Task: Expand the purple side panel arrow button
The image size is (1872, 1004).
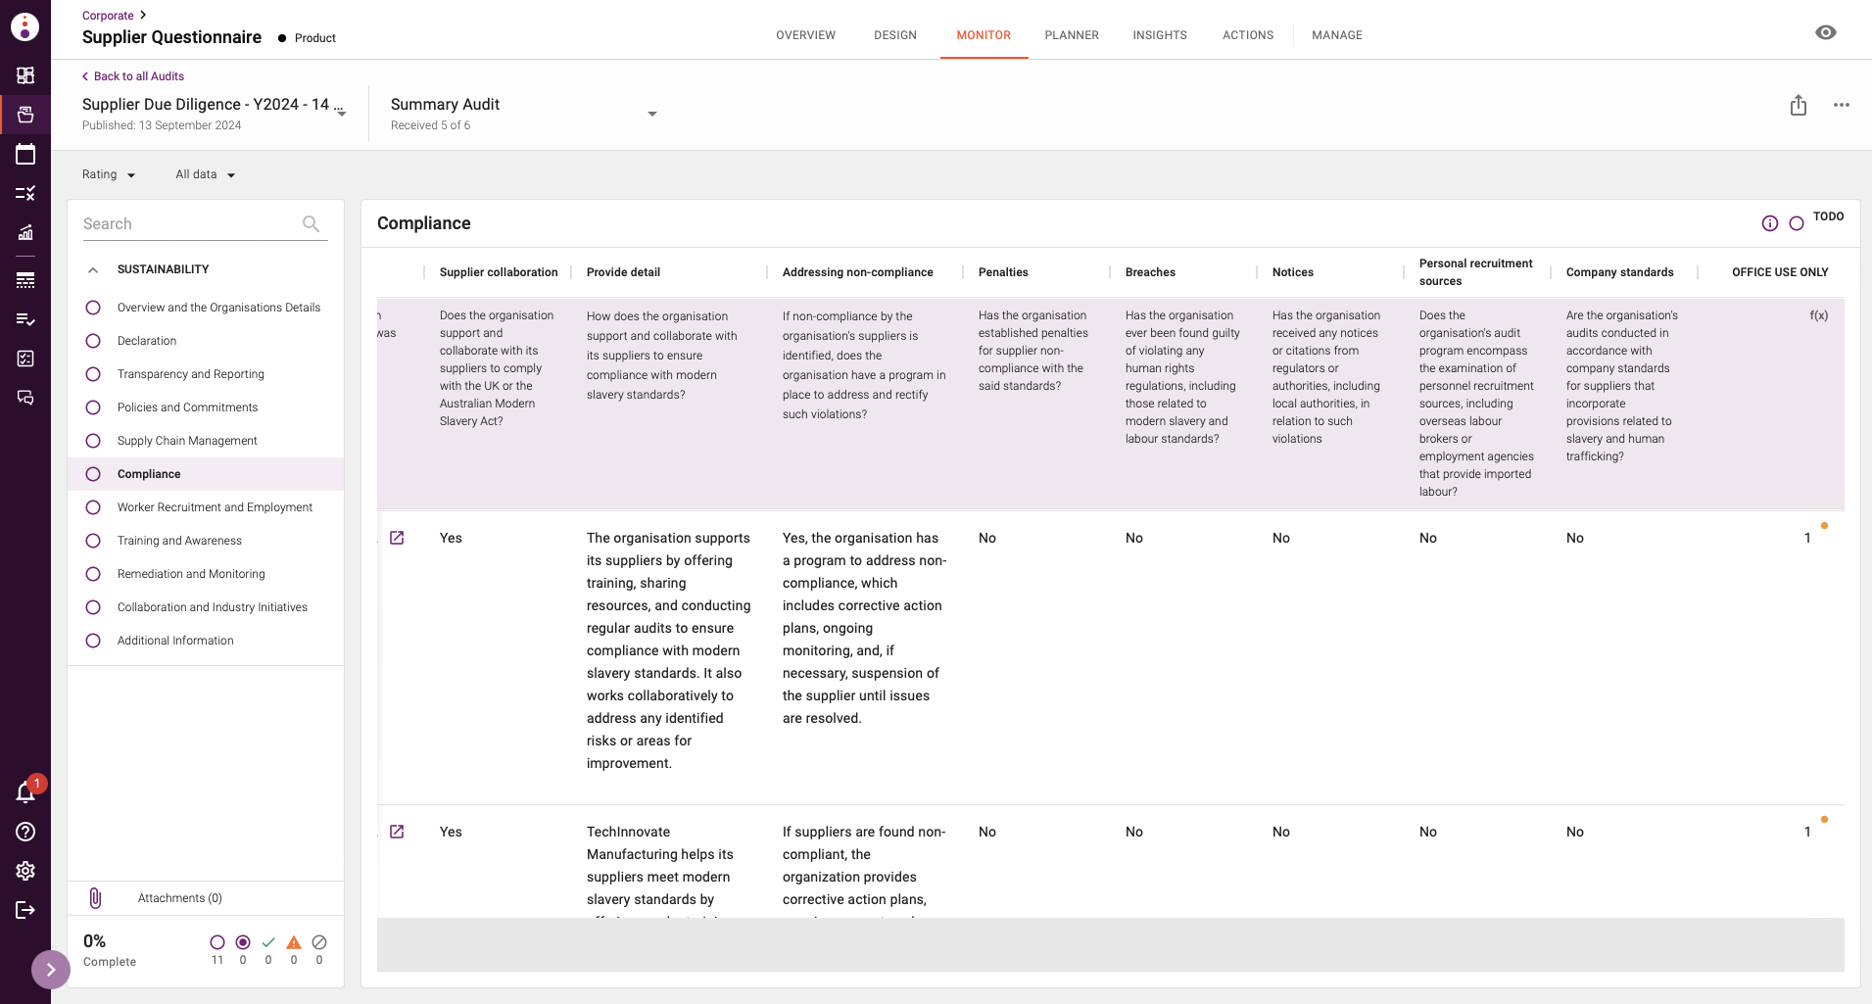Action: (51, 970)
